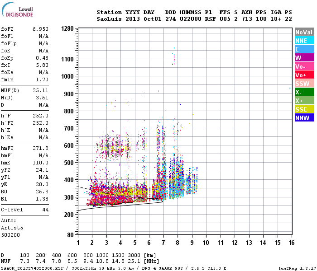The height and width of the screenshot is (271, 317).
Task: Click the RSF program header value
Action: tap(210, 19)
